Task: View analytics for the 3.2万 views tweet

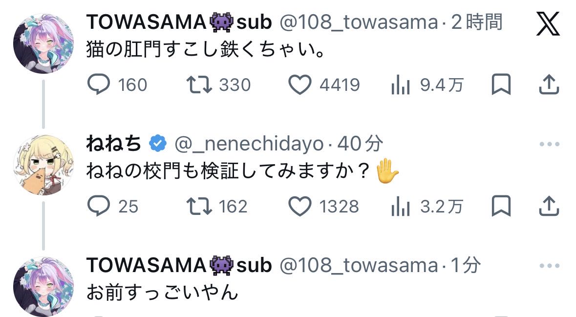Action: (x=400, y=207)
